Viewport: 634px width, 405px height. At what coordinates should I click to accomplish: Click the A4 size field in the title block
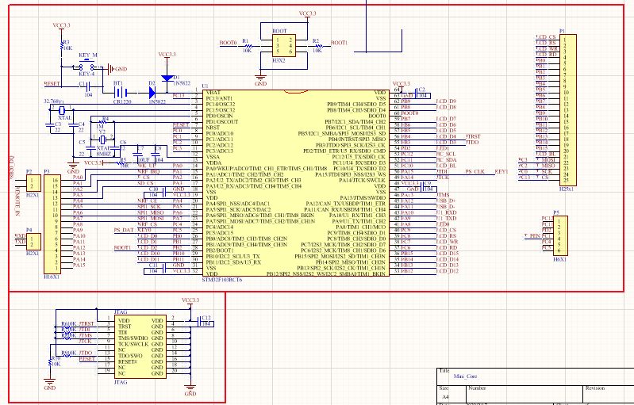point(445,397)
